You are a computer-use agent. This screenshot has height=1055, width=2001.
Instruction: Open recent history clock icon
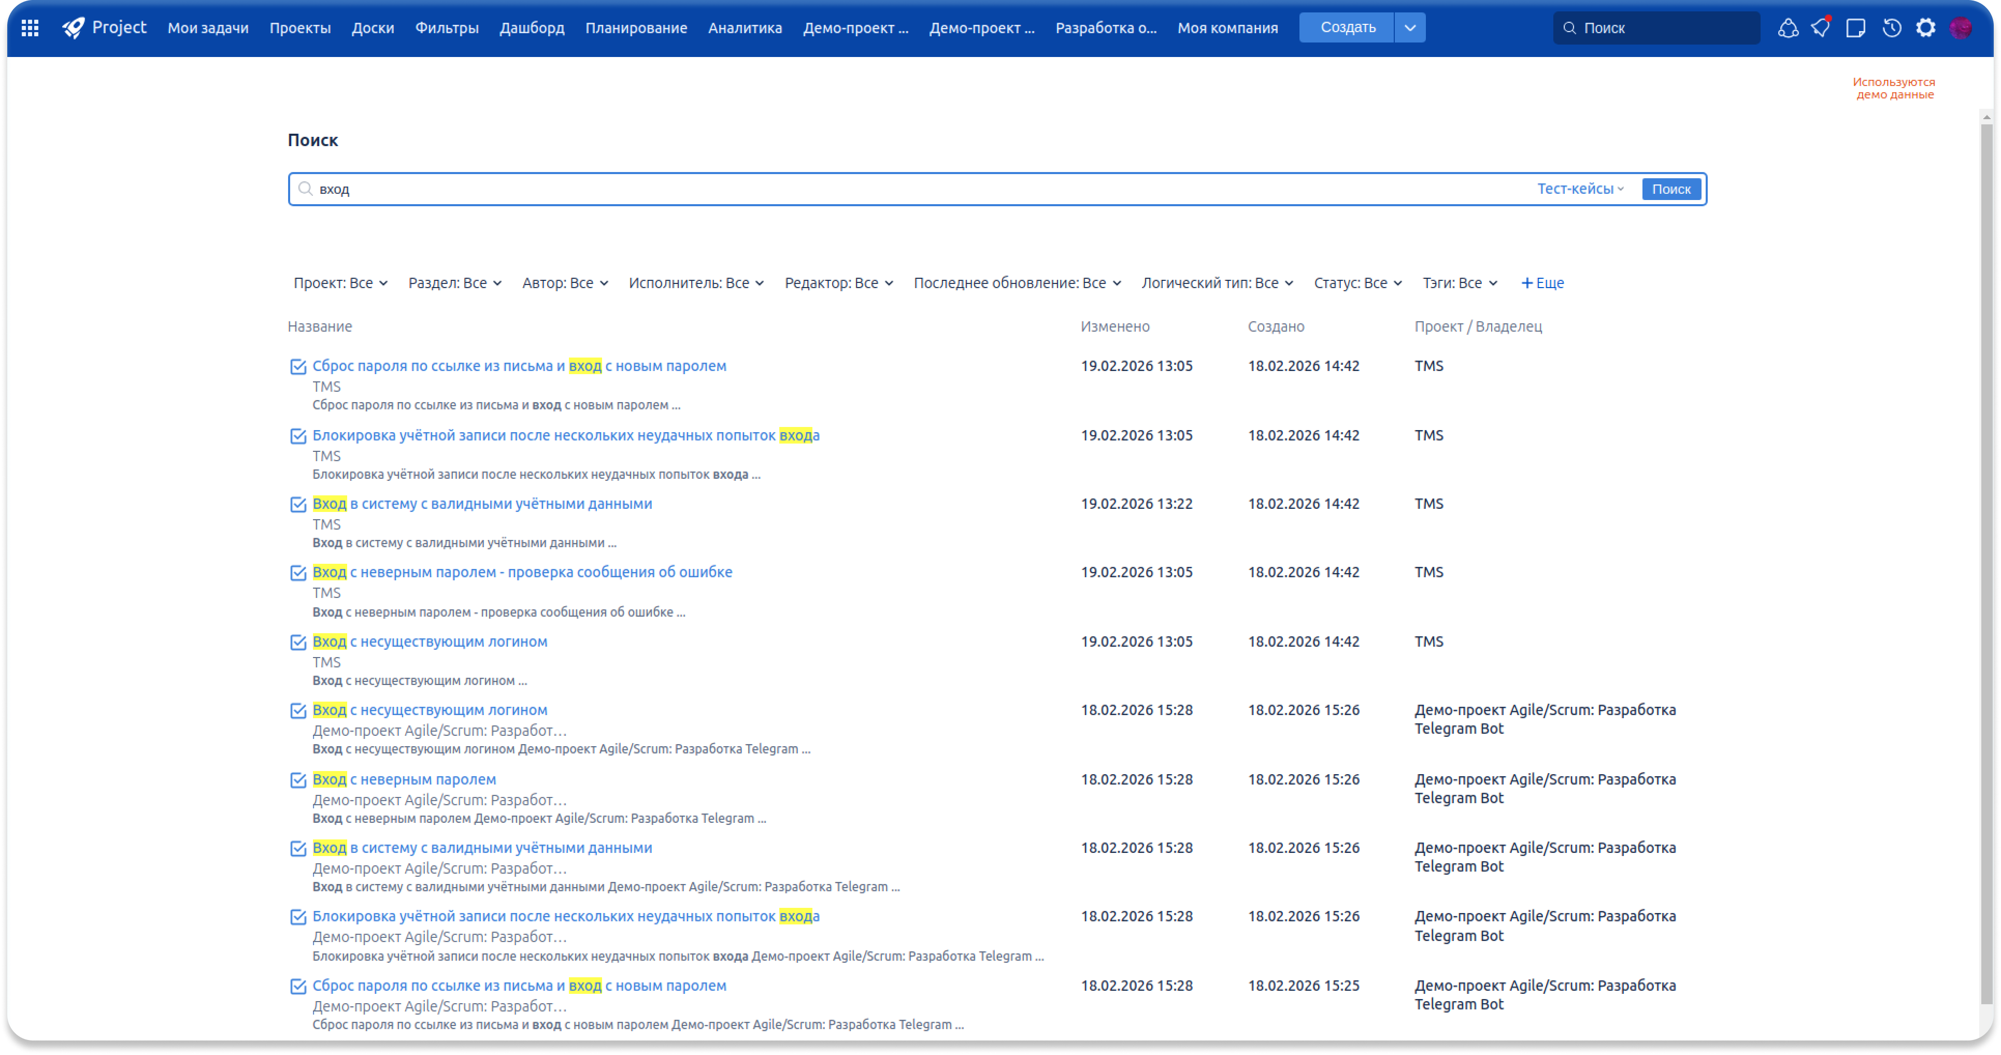[1892, 28]
